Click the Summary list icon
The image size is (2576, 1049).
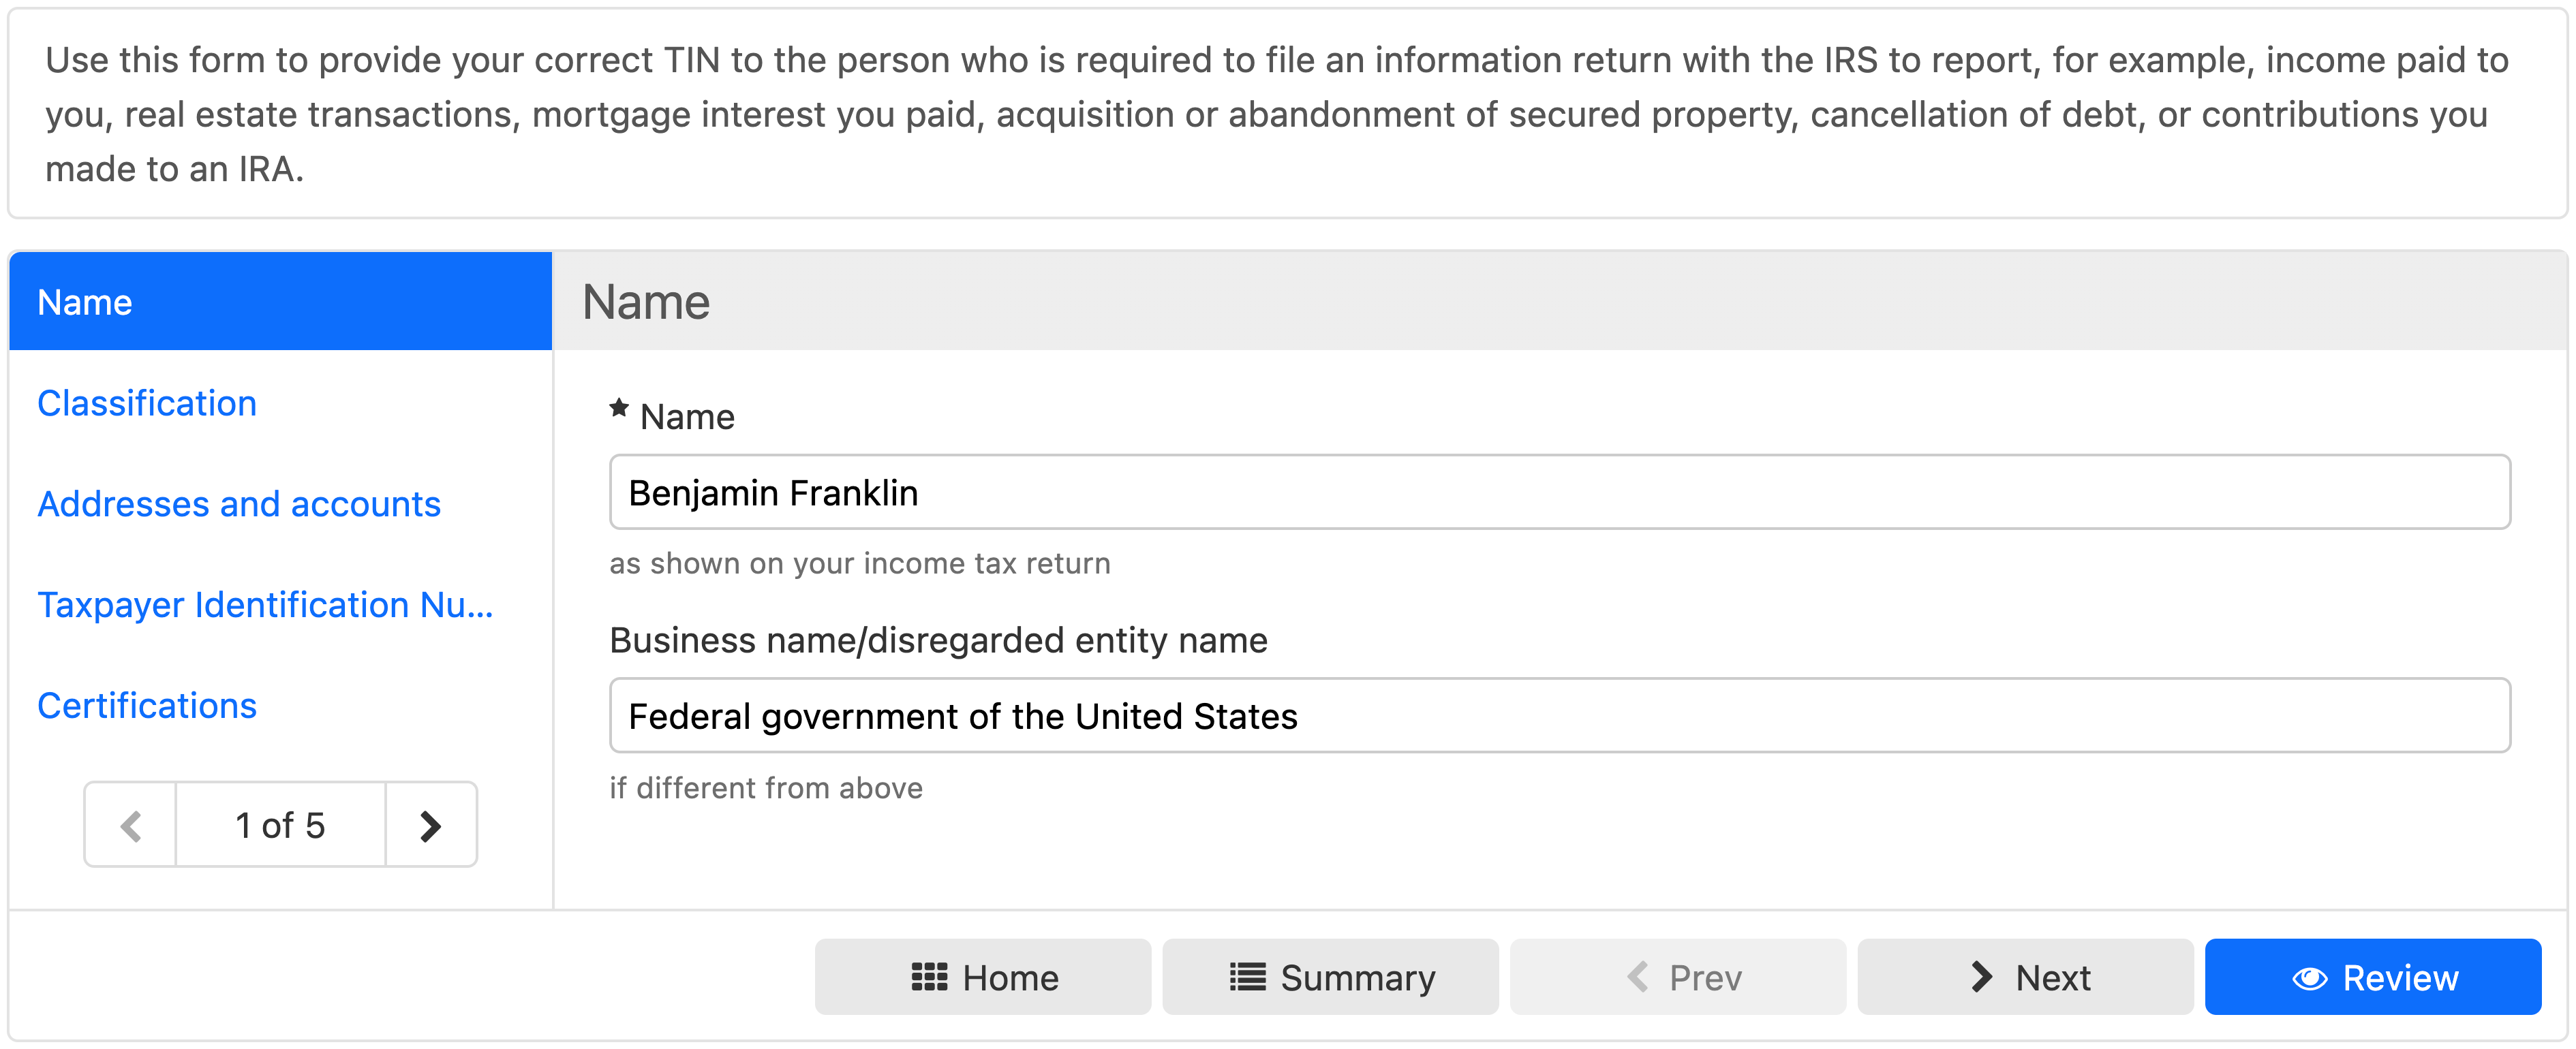(1247, 977)
